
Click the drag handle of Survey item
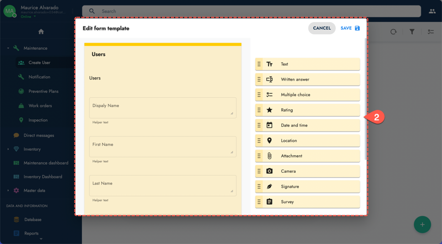(259, 201)
